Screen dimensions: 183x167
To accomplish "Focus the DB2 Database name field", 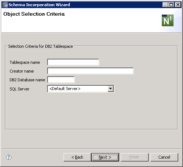I will coord(61,80).
